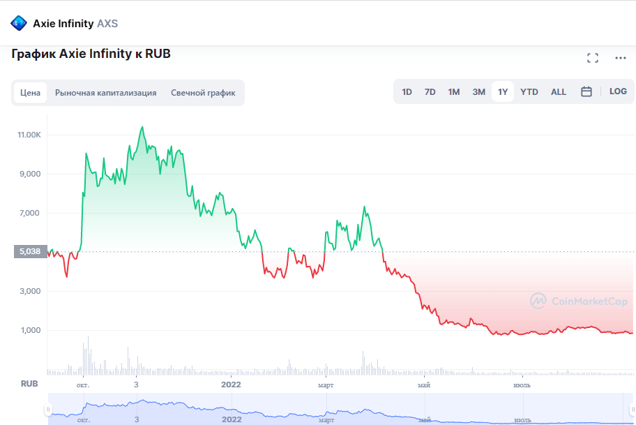Click the График Axie Infinity к RUB heading
This screenshot has width=636, height=425.
pos(91,54)
